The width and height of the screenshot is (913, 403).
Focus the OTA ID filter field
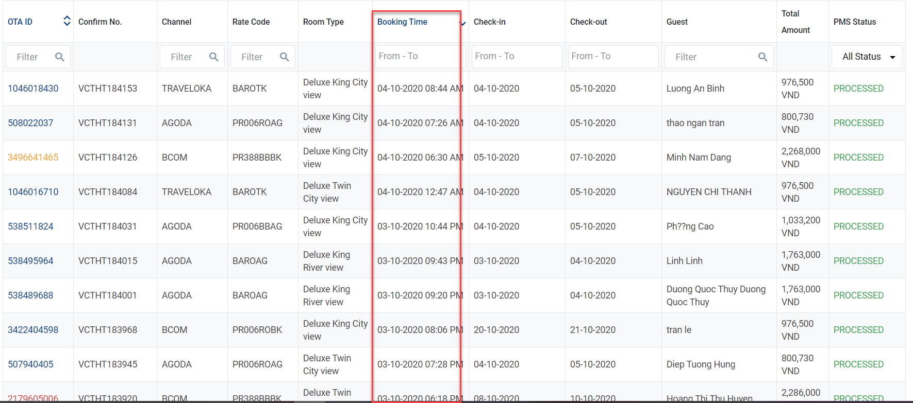(38, 57)
